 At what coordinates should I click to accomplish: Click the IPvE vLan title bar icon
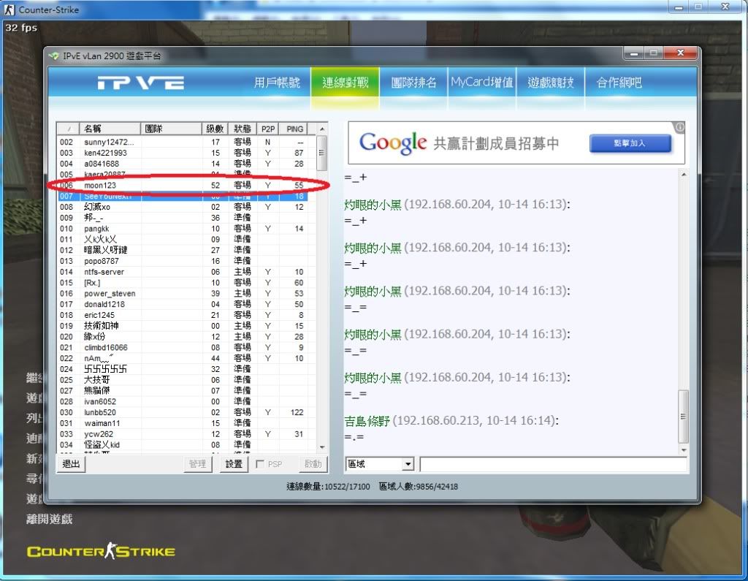coord(53,56)
